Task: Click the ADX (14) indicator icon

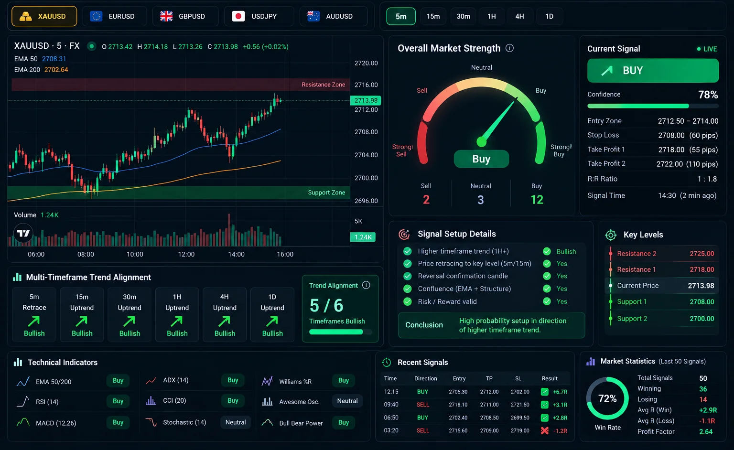Action: coord(151,381)
